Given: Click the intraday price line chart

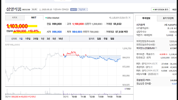Looking at the screenshot, I should pos(63,67).
